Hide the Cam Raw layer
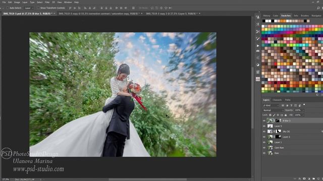Screen dimensions: 323x181 click(x=264, y=147)
